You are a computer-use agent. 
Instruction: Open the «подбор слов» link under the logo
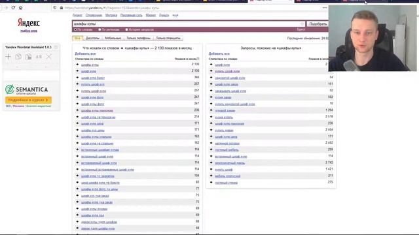[x=29, y=31]
